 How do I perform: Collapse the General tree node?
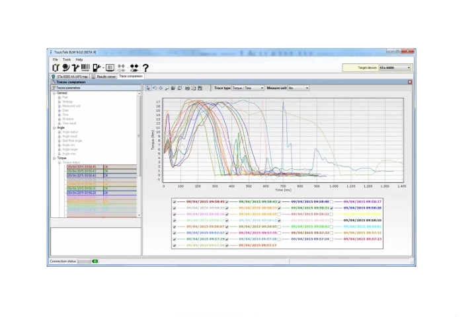[54, 93]
